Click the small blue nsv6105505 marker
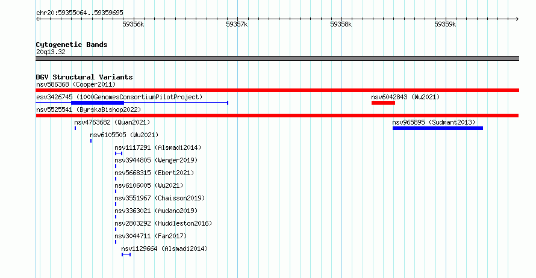Viewport: 536px width, 278px height. pos(91,141)
